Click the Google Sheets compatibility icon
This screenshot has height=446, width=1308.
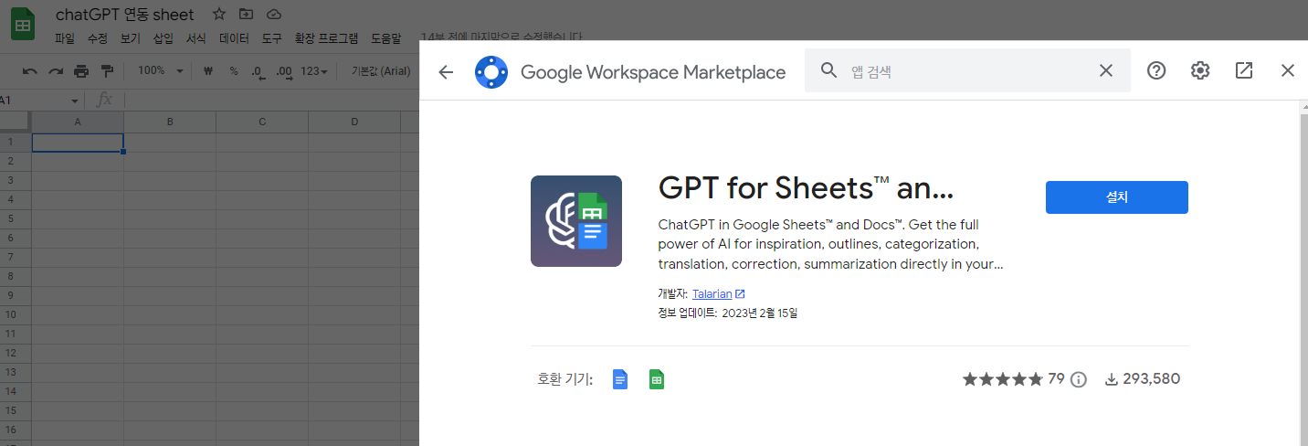[657, 379]
